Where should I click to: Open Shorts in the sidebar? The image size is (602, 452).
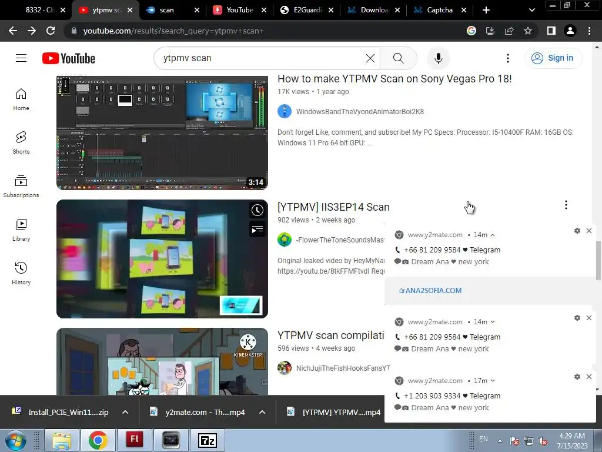pyautogui.click(x=21, y=143)
